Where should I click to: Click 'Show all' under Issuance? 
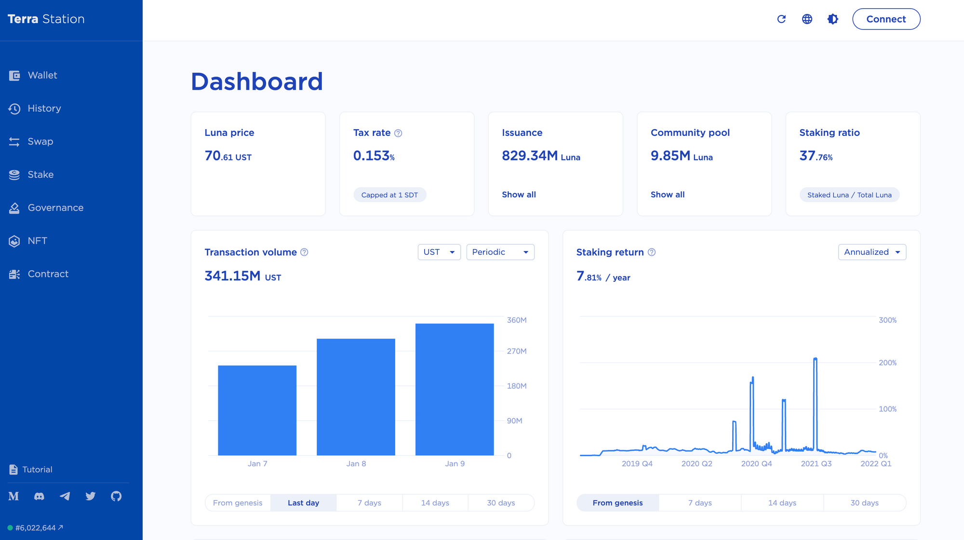point(519,195)
